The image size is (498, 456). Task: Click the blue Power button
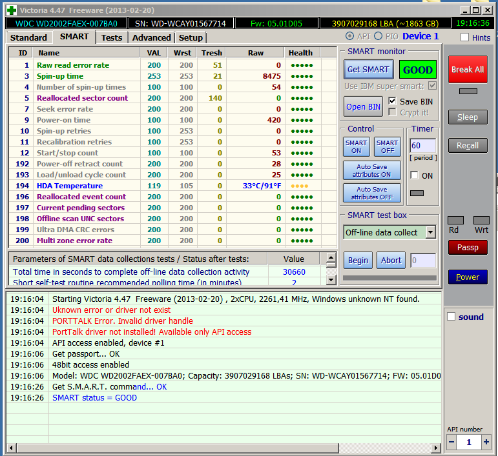click(468, 277)
